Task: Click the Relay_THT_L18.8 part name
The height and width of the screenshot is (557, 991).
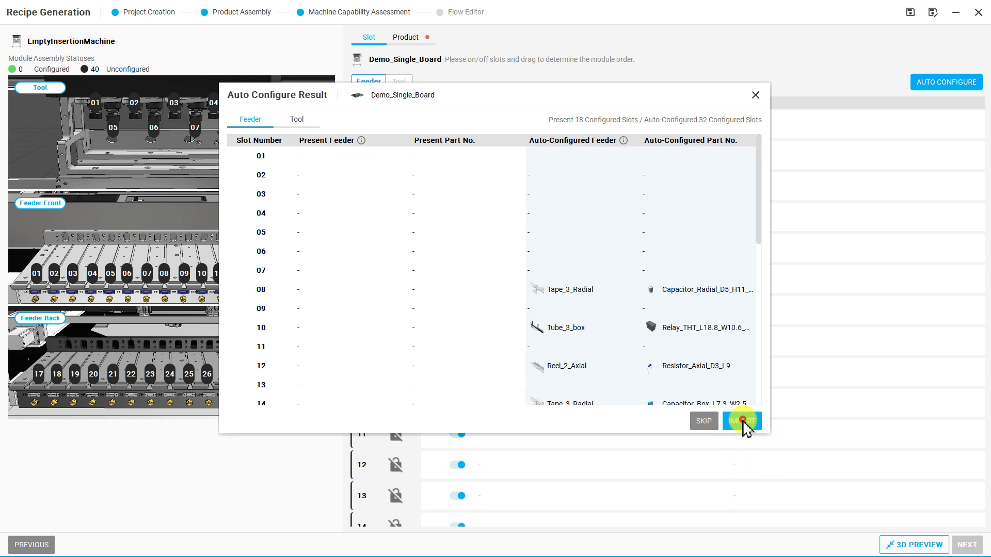Action: [x=706, y=327]
